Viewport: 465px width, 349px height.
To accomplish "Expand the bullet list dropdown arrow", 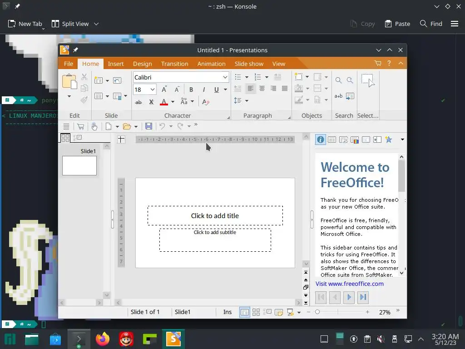I will 247,77.
